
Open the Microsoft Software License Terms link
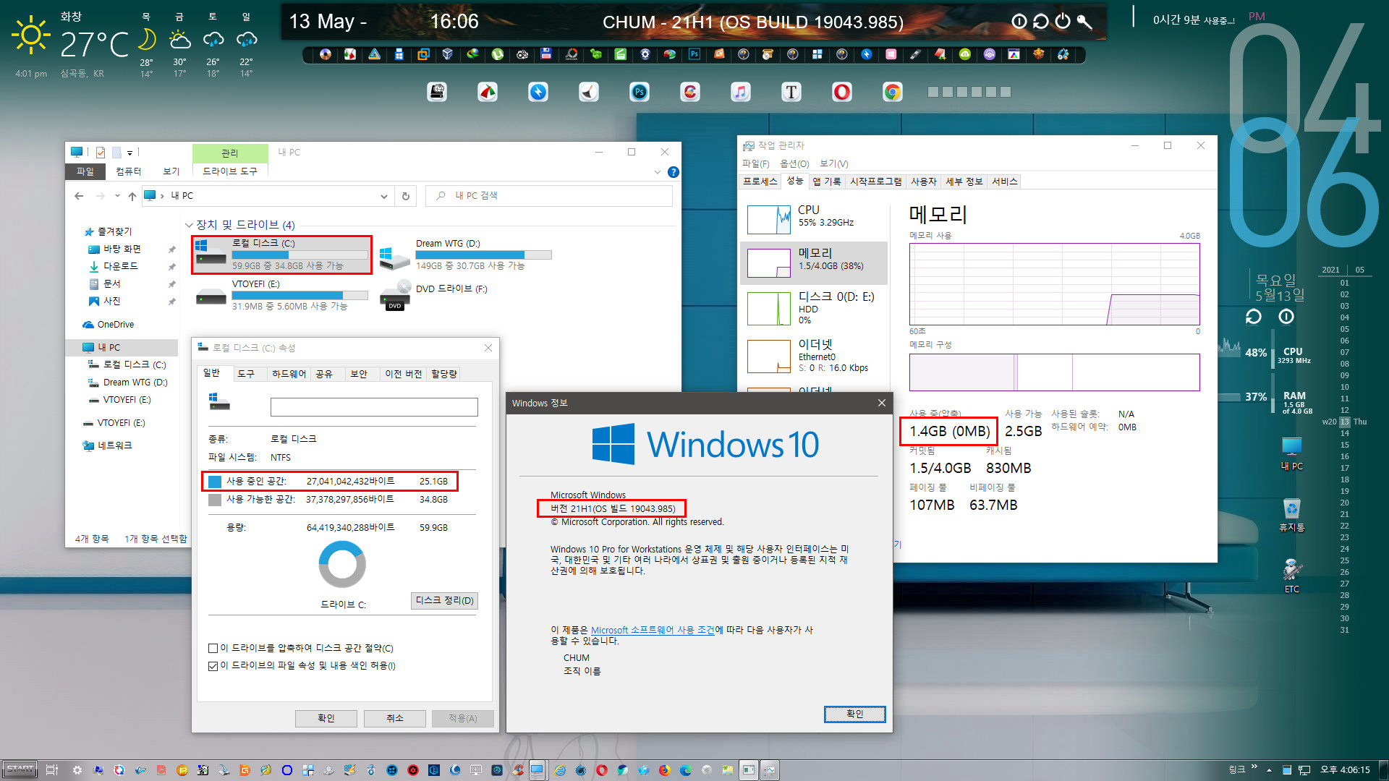(x=653, y=630)
